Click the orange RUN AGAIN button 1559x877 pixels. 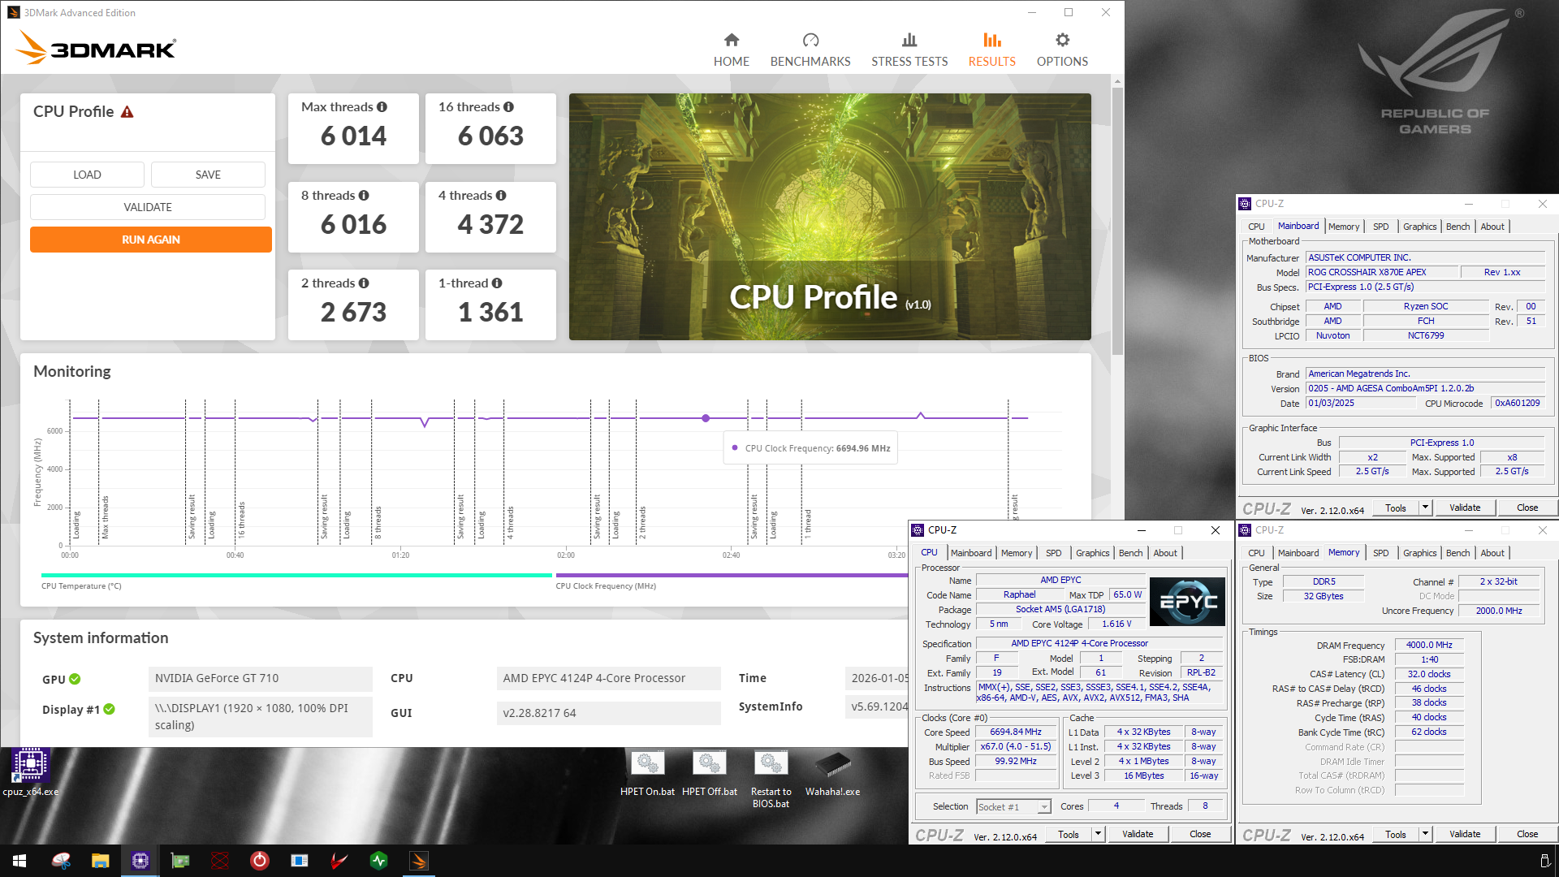coord(151,240)
